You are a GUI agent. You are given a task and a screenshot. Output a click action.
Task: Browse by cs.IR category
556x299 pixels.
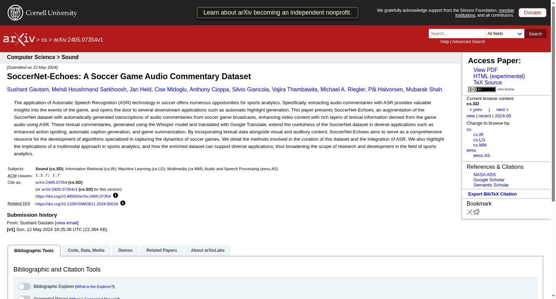(x=479, y=135)
